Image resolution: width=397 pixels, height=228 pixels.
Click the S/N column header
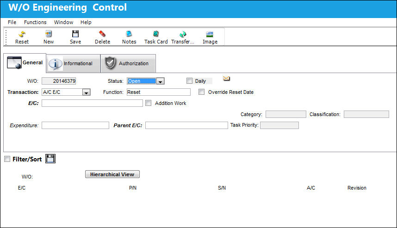tap(222, 188)
